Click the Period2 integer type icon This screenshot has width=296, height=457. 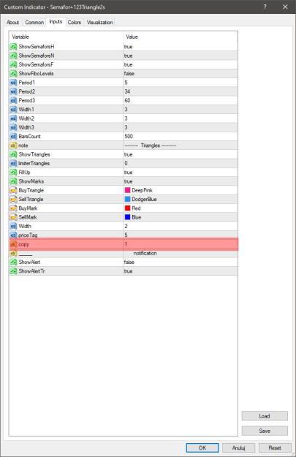coord(13,91)
